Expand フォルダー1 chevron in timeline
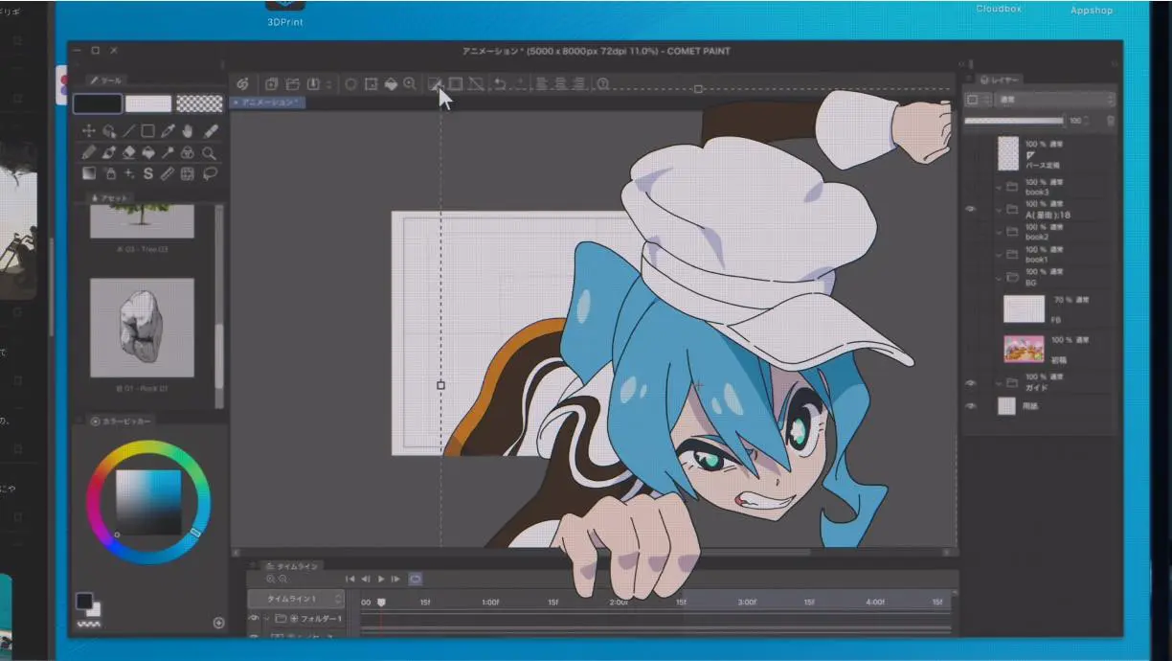This screenshot has width=1172, height=661. tap(267, 619)
